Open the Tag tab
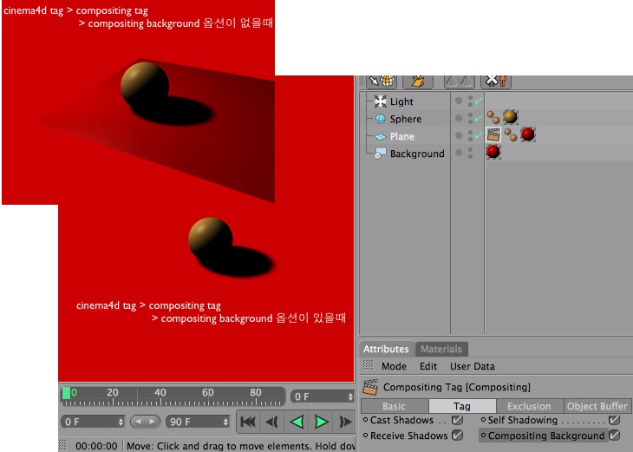 point(462,406)
